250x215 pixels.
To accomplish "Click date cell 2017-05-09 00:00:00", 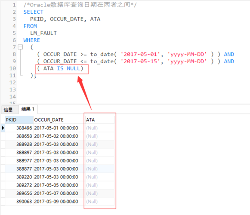I will (x=59, y=201).
